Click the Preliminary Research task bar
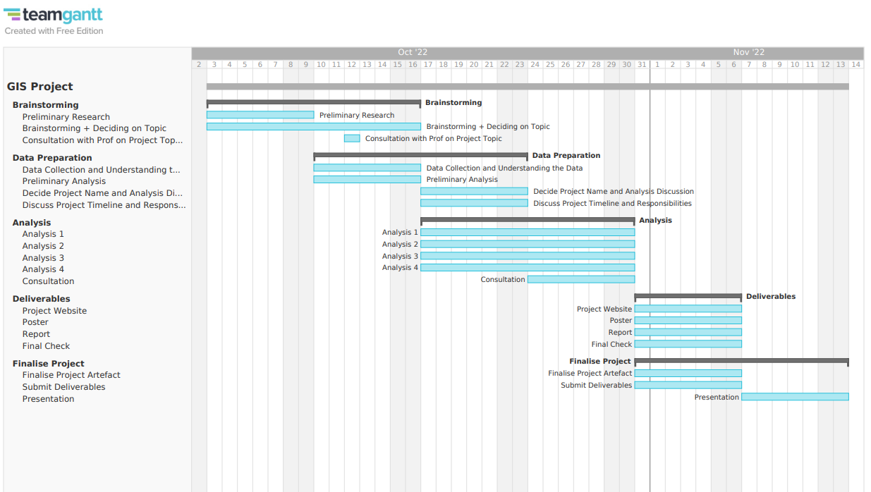Screen dimensions: 871x492 point(260,115)
